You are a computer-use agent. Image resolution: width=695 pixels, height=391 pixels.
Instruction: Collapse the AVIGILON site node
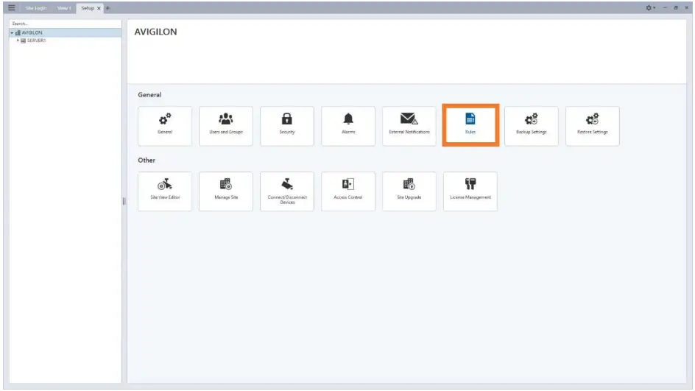point(12,33)
